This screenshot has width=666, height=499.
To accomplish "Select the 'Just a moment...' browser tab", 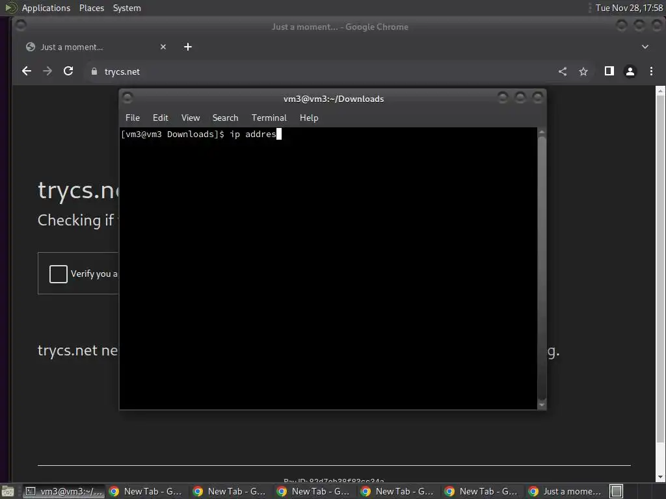I will point(96,47).
